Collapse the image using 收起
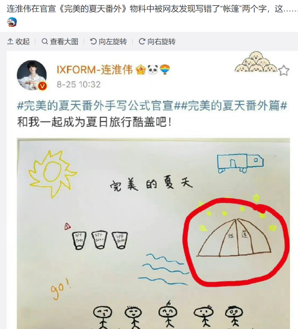 (18, 41)
